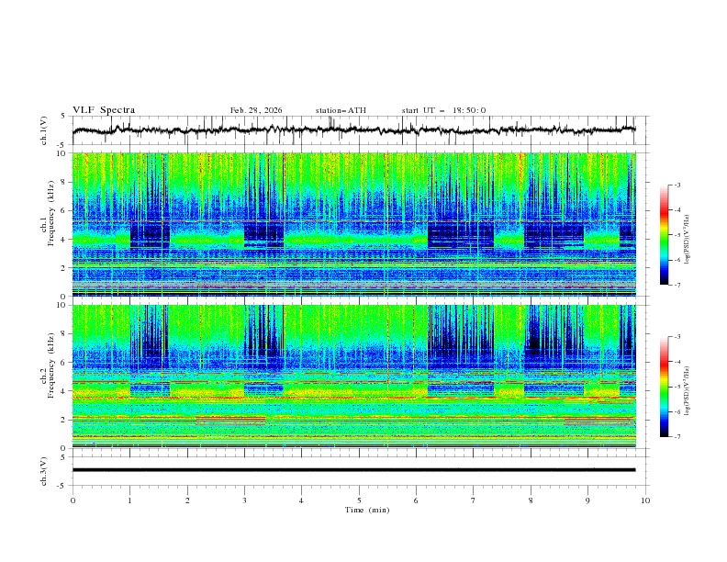The height and width of the screenshot is (562, 727).
Task: Click the ch.1 spectrogram color bar
Action: pos(664,235)
